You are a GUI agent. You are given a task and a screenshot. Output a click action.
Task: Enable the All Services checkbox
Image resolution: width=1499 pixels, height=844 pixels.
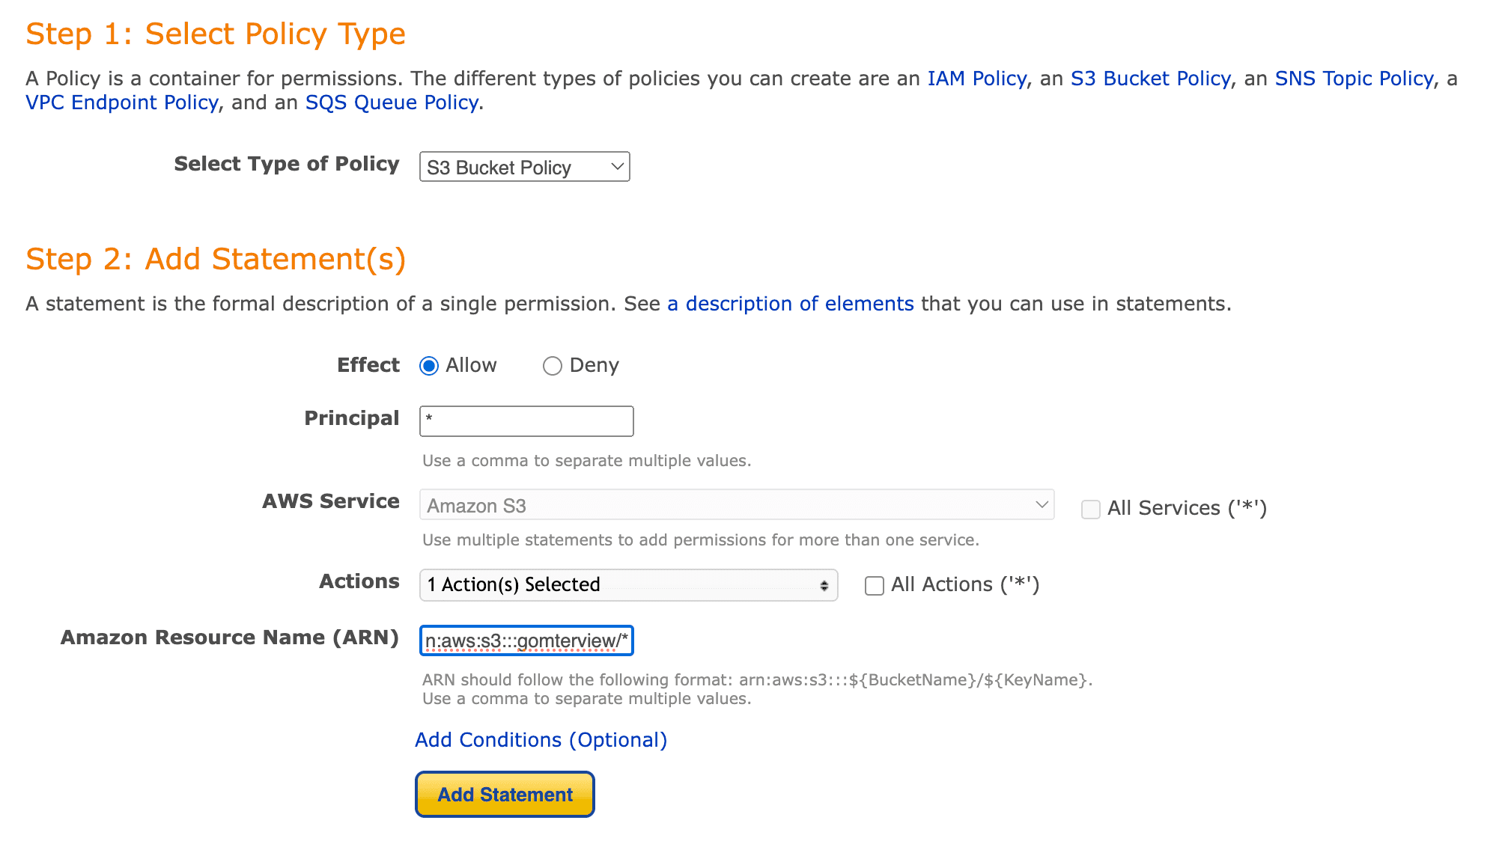pos(1091,510)
